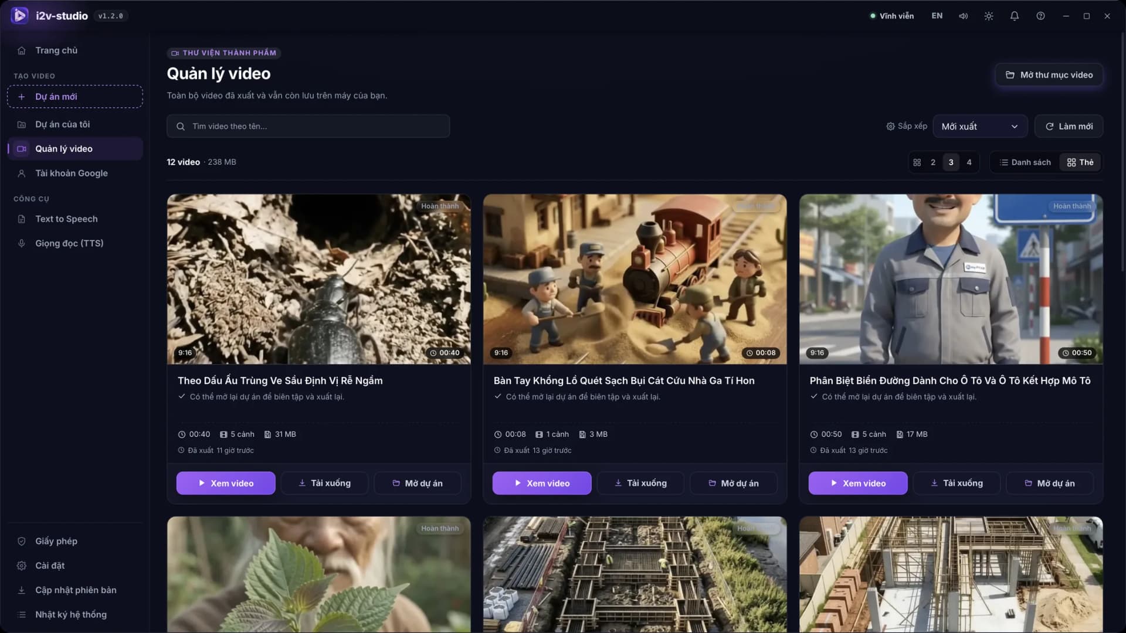
Task: Switch to Danh sách list view
Action: (x=1025, y=162)
